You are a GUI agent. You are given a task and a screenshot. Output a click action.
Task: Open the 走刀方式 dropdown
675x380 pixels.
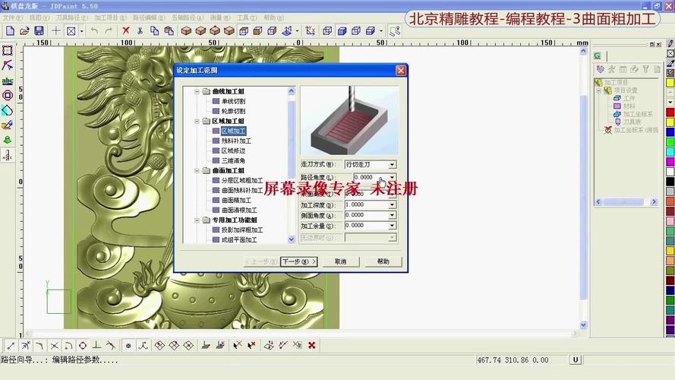pos(393,165)
